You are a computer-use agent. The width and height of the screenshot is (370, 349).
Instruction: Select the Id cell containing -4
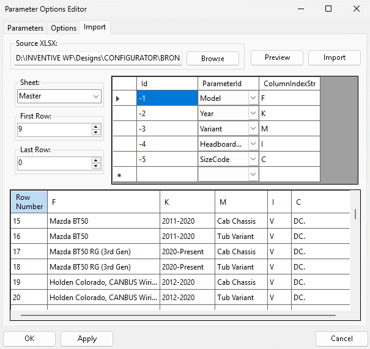[x=167, y=144]
